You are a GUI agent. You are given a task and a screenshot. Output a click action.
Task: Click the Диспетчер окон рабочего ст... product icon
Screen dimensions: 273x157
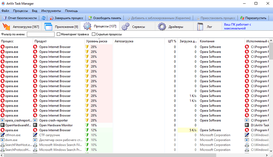point(35,140)
